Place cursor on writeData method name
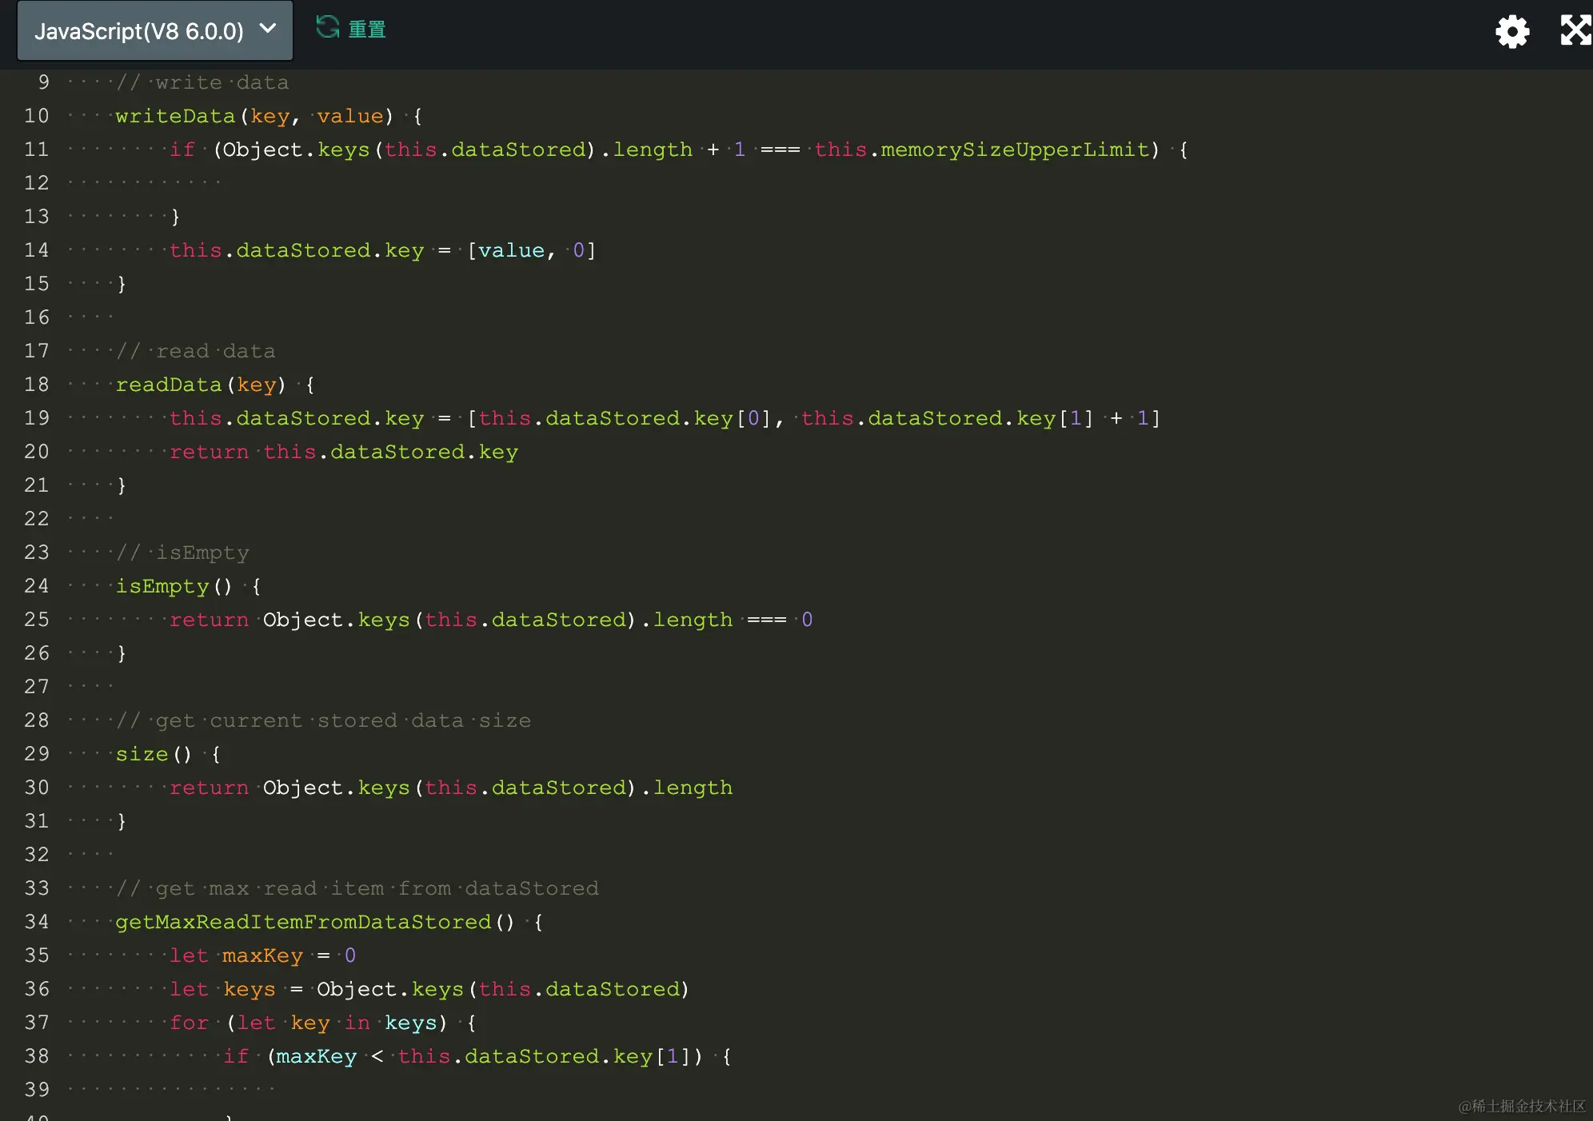The width and height of the screenshot is (1593, 1121). click(x=175, y=116)
